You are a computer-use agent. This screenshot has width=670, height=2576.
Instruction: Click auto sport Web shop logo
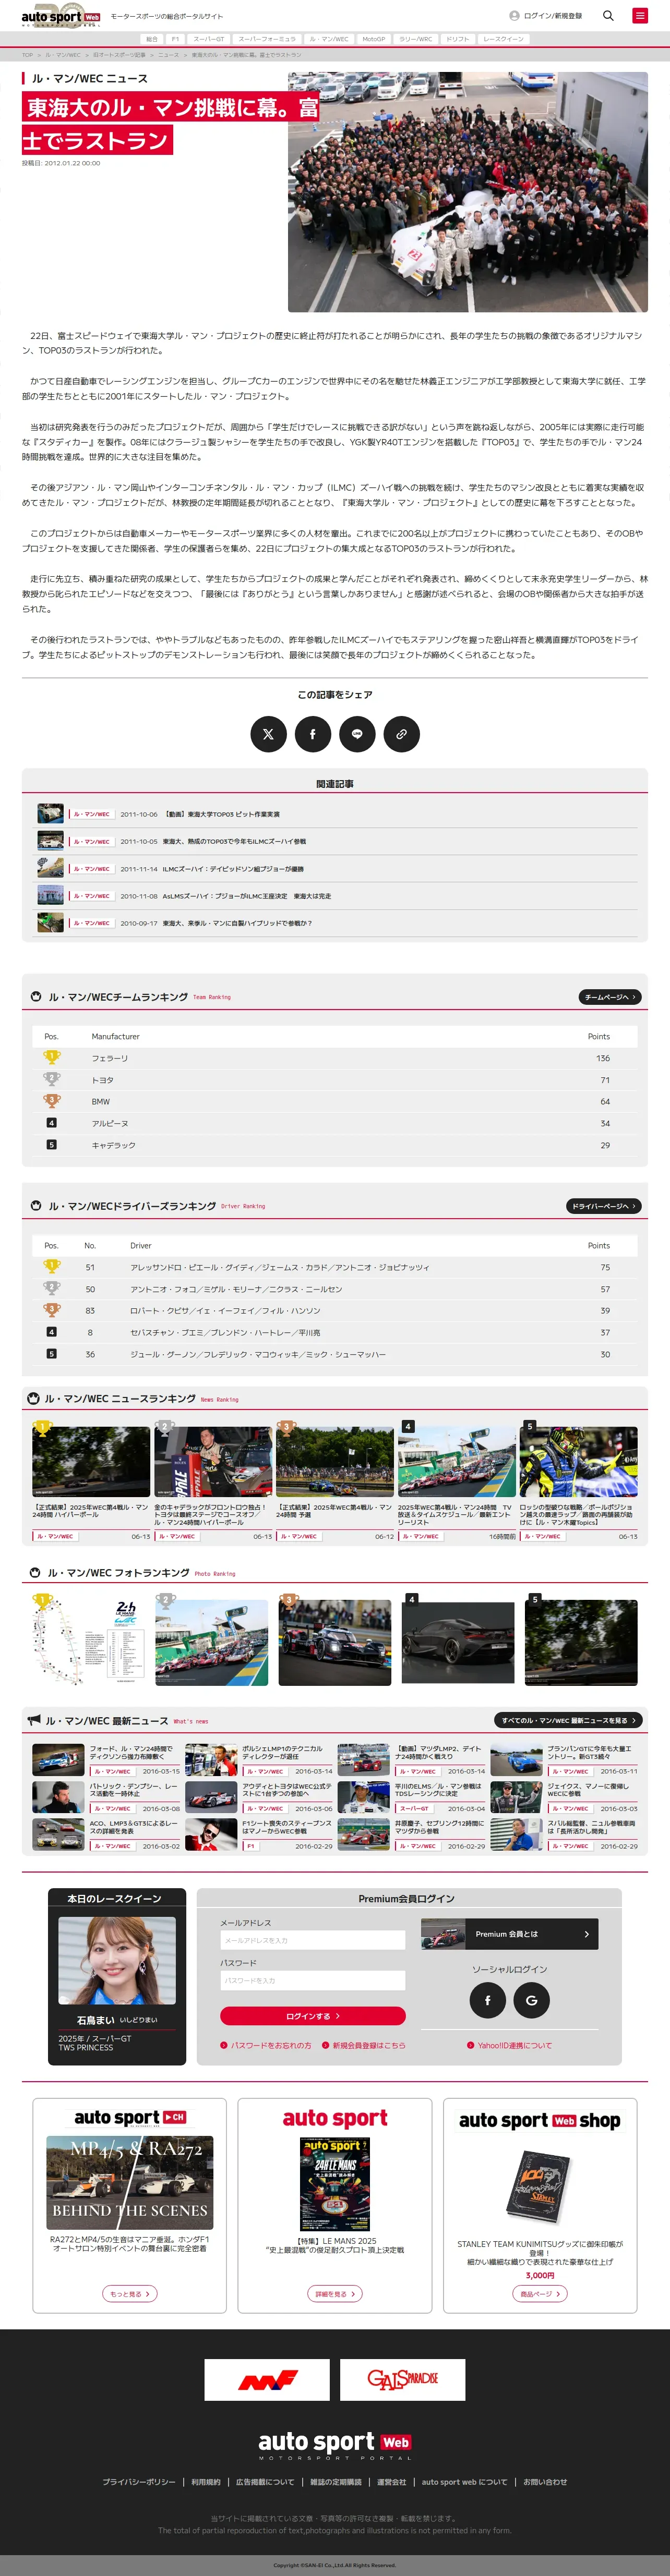click(540, 2120)
